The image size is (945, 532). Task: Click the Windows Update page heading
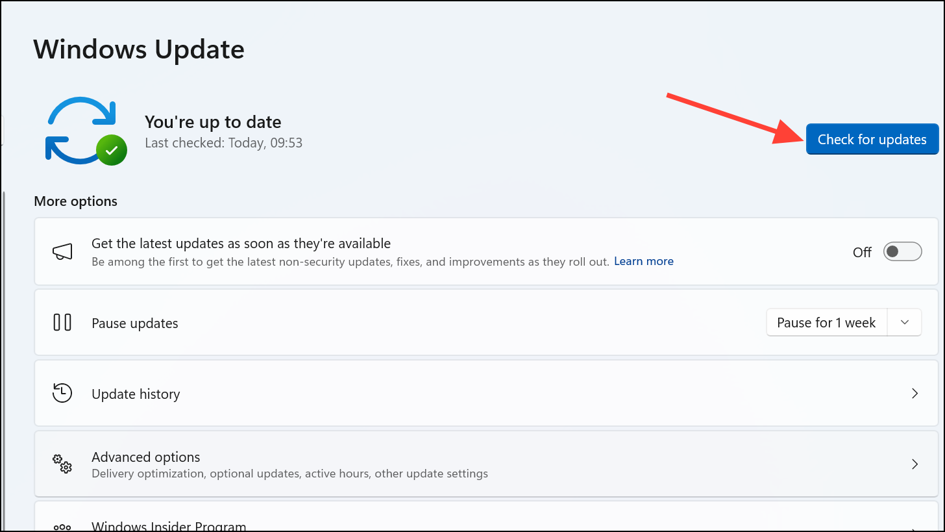(139, 49)
